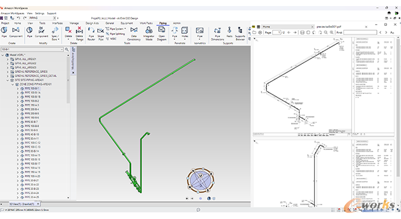Screen dimensions: 401x219
Task: Collapse the ZONE ZONE-PIPING-AREA01 node
Action: pyautogui.click(x=13, y=84)
